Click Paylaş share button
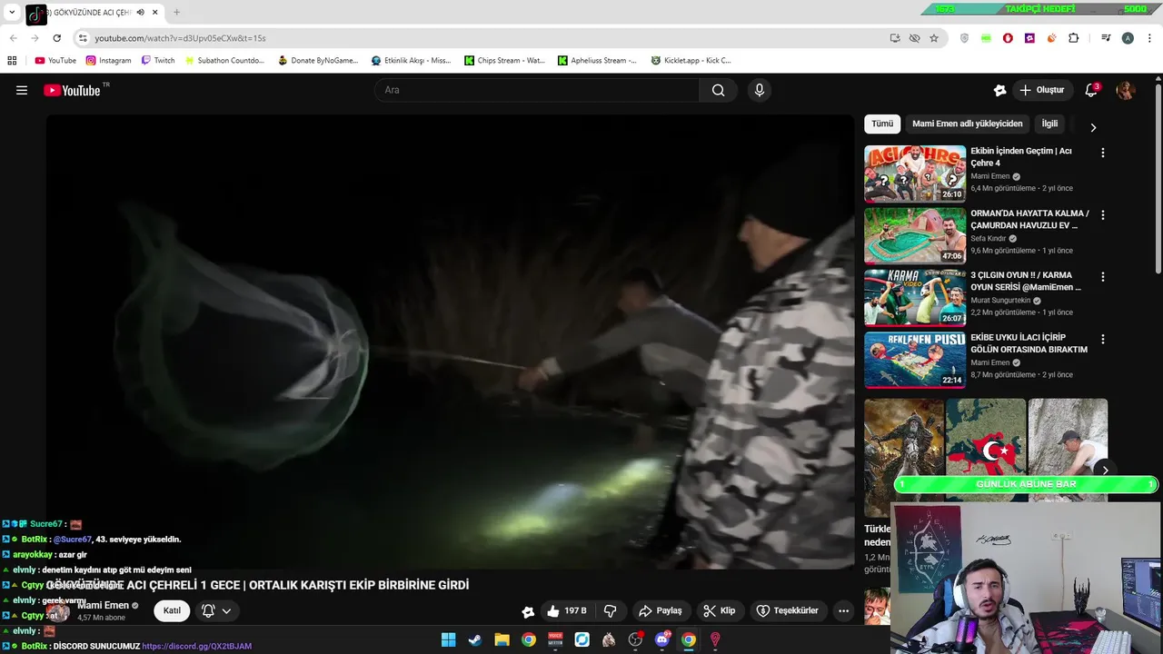Screen dimensions: 1163x654 pyautogui.click(x=660, y=610)
